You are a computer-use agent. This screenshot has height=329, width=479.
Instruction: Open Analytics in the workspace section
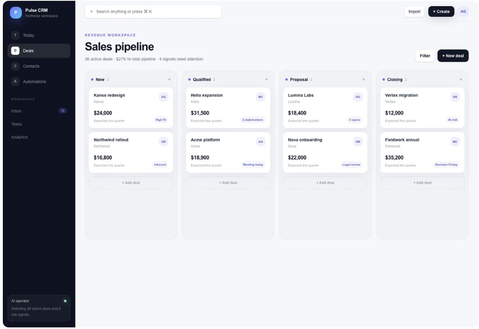(39, 137)
